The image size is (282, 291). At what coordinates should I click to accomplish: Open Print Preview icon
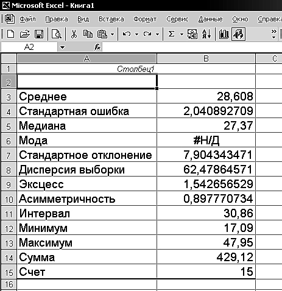[57, 34]
